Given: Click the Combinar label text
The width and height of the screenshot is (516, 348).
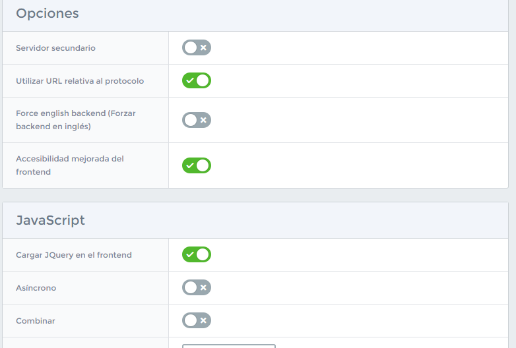Looking at the screenshot, I should click(x=36, y=321).
